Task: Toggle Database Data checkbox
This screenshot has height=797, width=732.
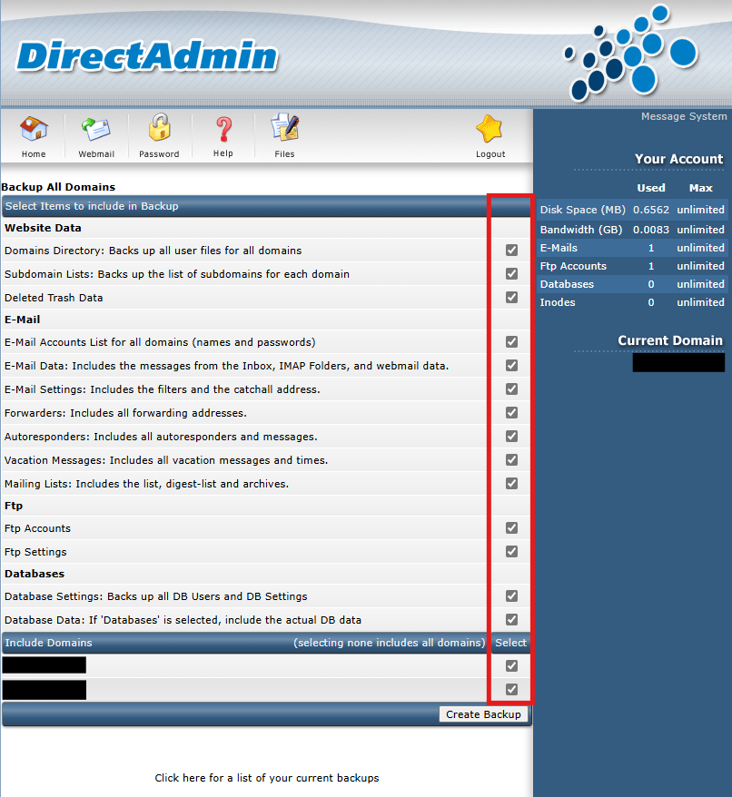Action: [x=511, y=620]
